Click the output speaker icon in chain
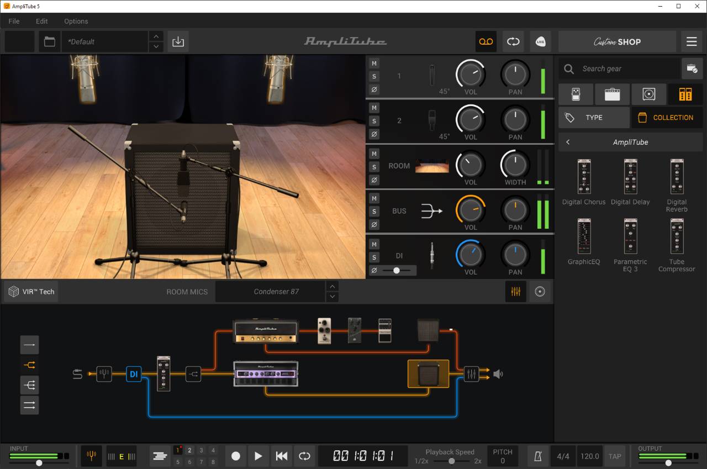This screenshot has width=707, height=469. (498, 374)
